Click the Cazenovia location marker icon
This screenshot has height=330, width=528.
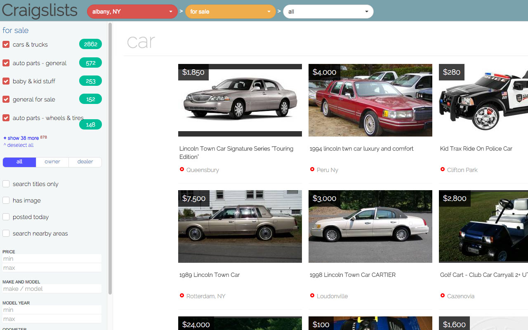442,295
